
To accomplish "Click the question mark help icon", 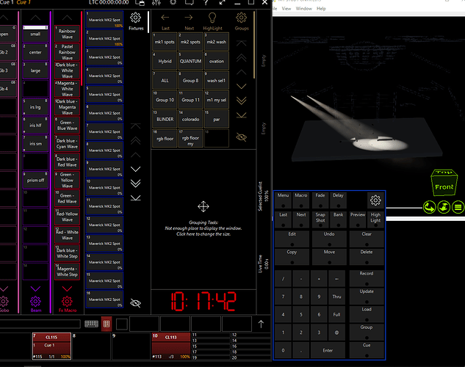I will 206,3.
